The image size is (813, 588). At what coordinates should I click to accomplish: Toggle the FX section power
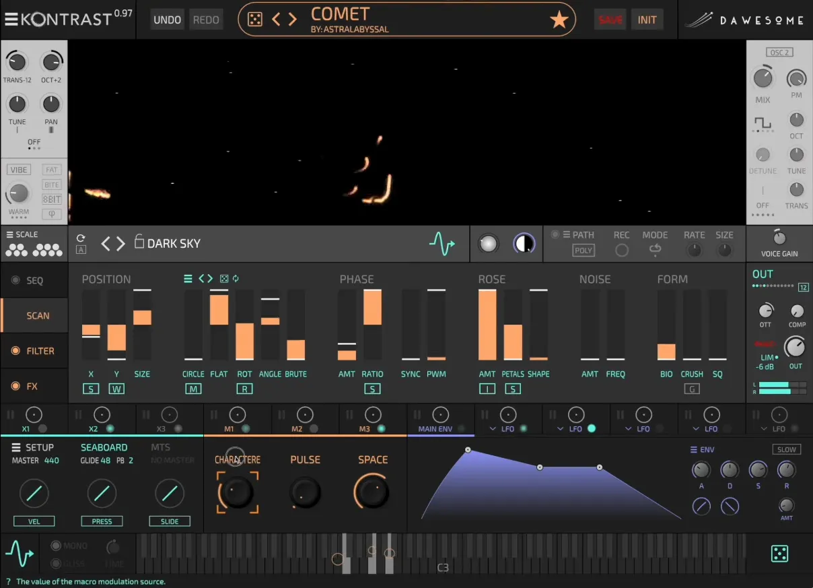15,386
